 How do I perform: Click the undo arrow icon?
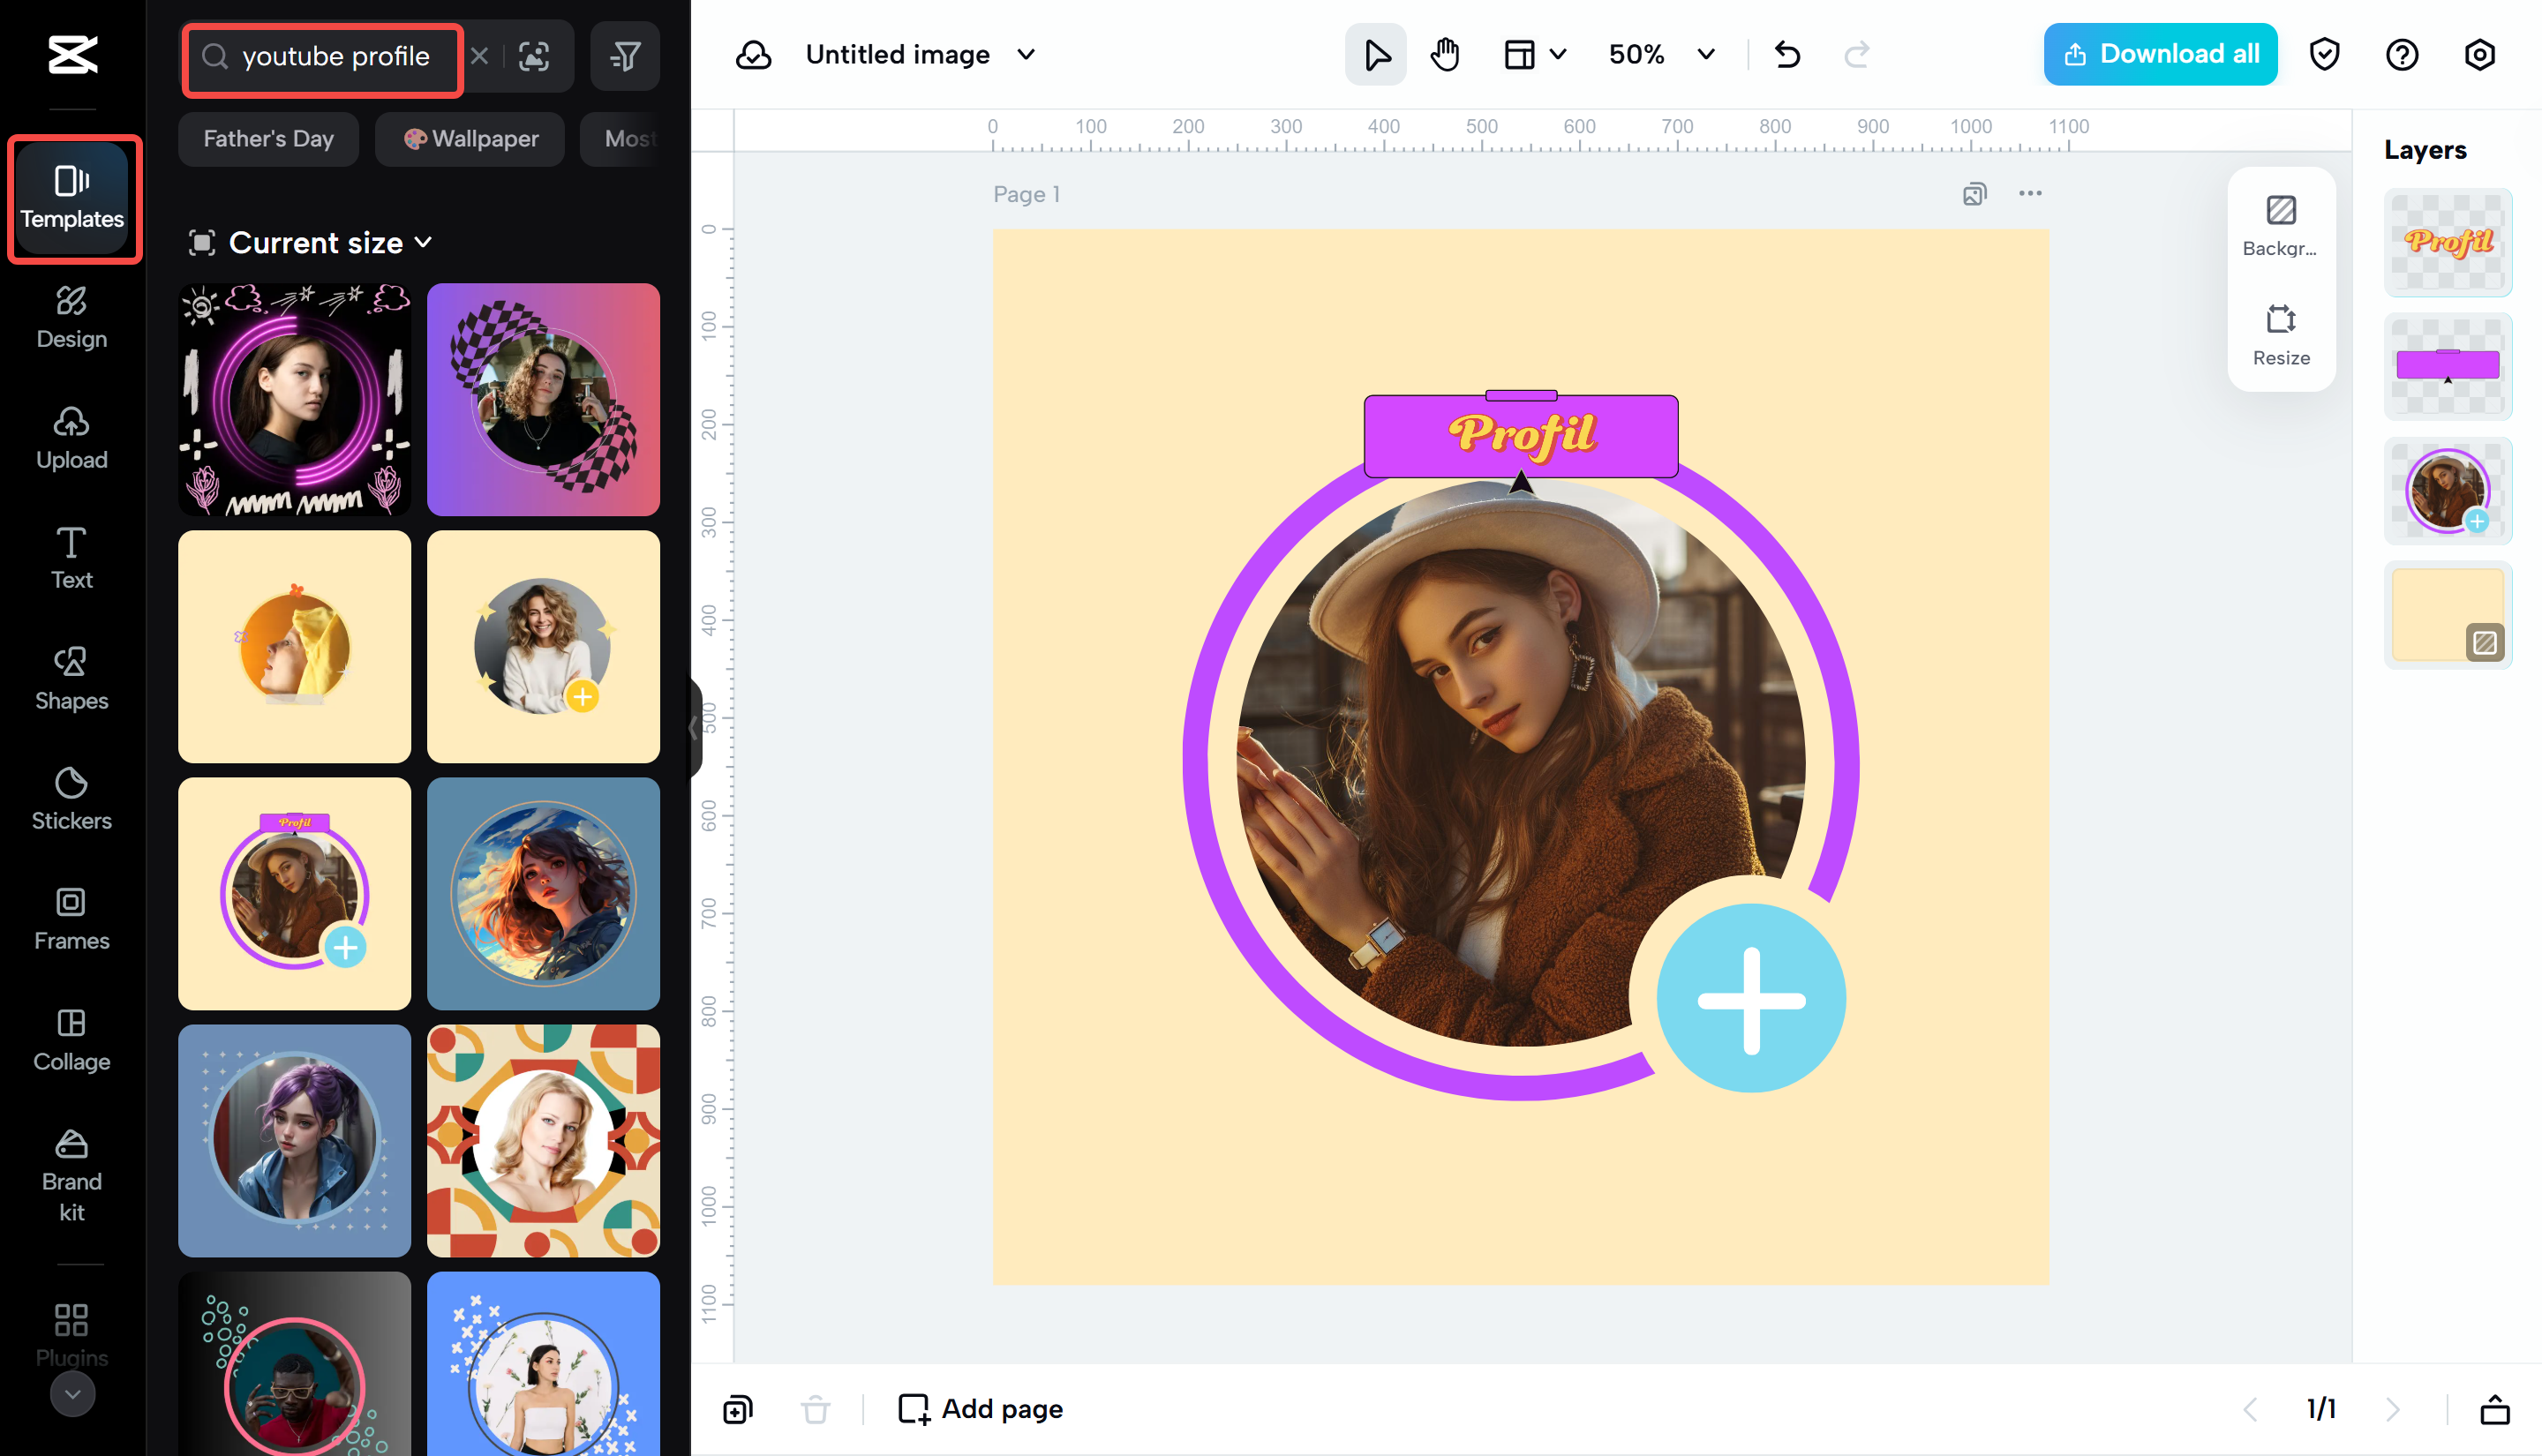click(1787, 54)
